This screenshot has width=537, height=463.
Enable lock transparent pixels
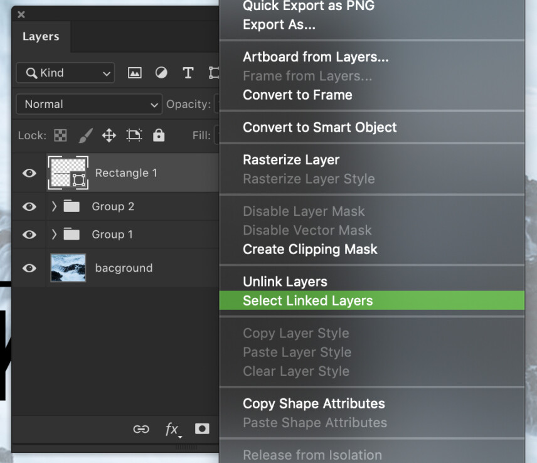(x=60, y=135)
